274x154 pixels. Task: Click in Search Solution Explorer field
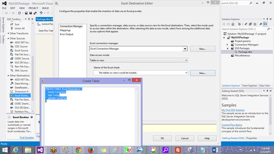coord(244,29)
